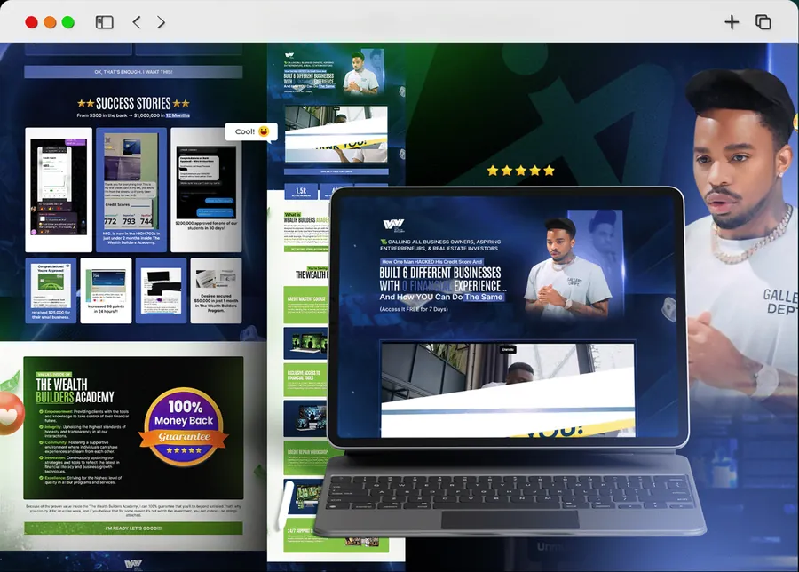
Task: Click the 'I'M READY LET'S GOOO!!!' green button
Action: (133, 528)
